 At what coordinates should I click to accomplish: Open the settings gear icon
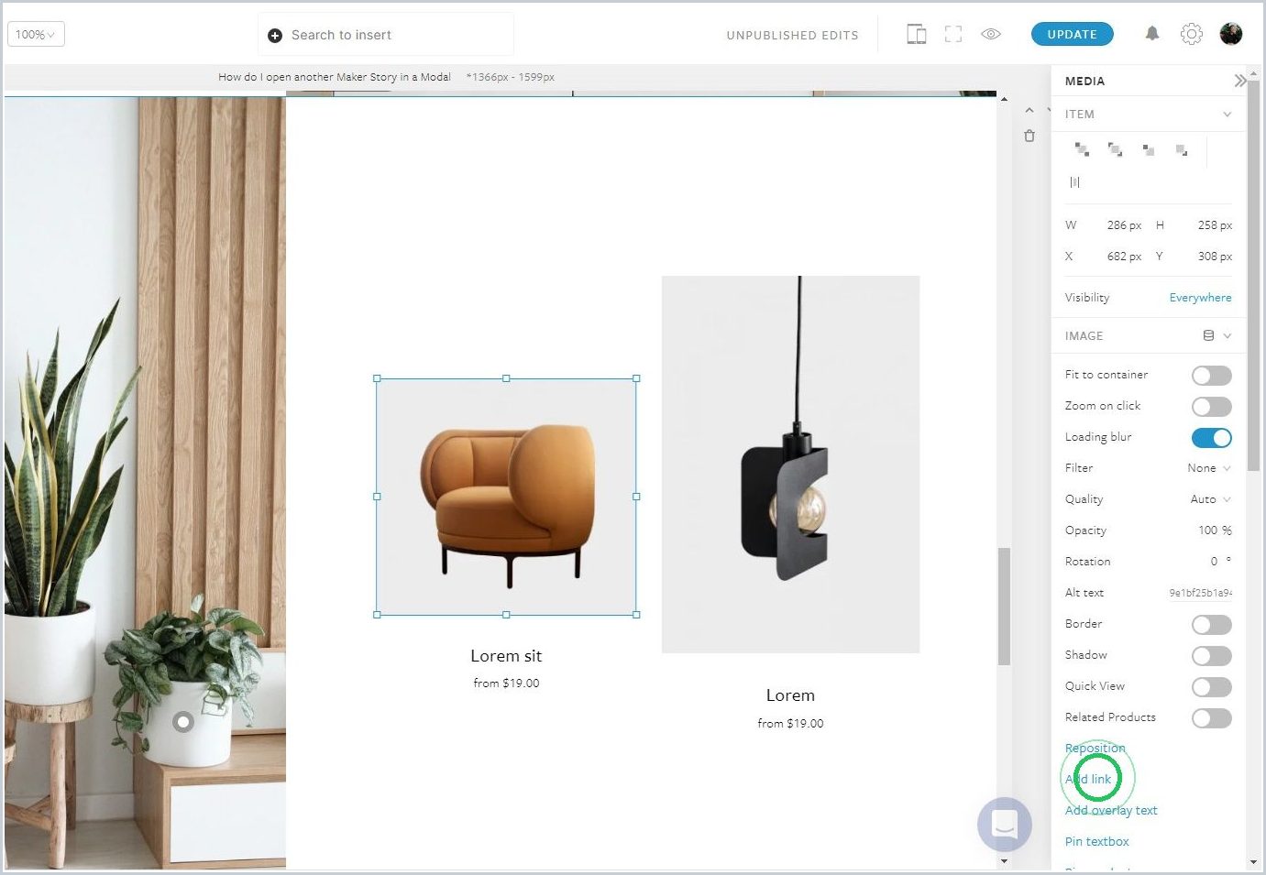click(x=1191, y=34)
